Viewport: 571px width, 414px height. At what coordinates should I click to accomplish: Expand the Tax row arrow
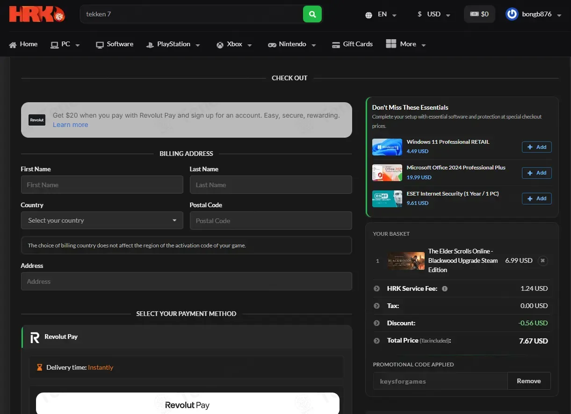(376, 306)
